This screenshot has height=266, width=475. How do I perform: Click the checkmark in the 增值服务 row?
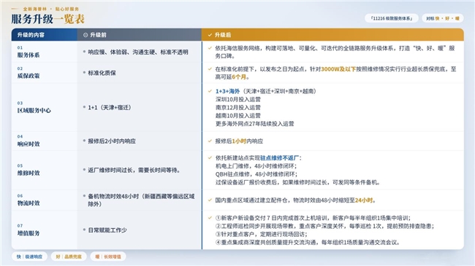click(x=210, y=218)
